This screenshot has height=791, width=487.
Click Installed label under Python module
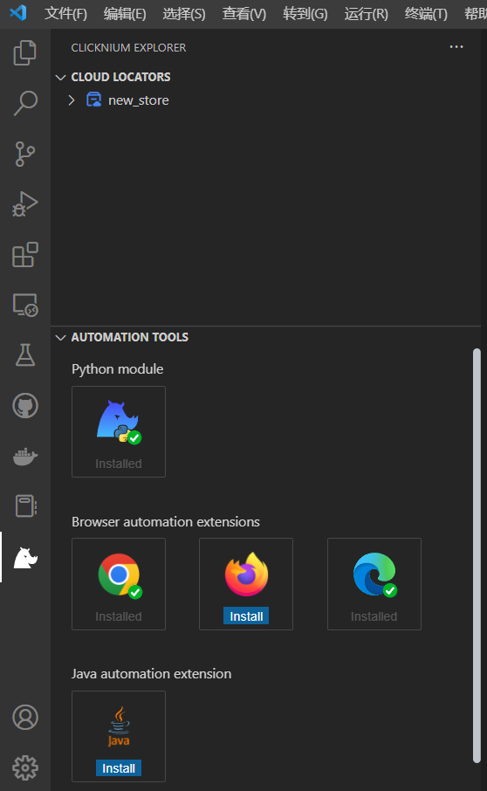tap(119, 464)
